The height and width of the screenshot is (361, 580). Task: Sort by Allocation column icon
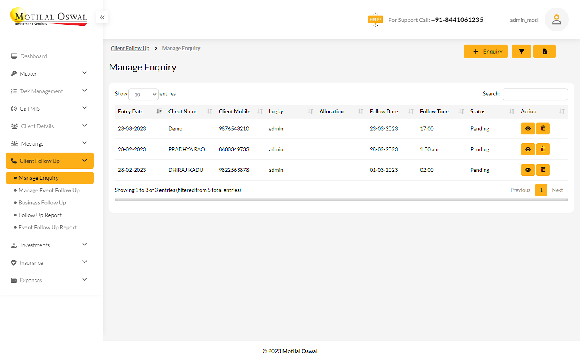(360, 111)
